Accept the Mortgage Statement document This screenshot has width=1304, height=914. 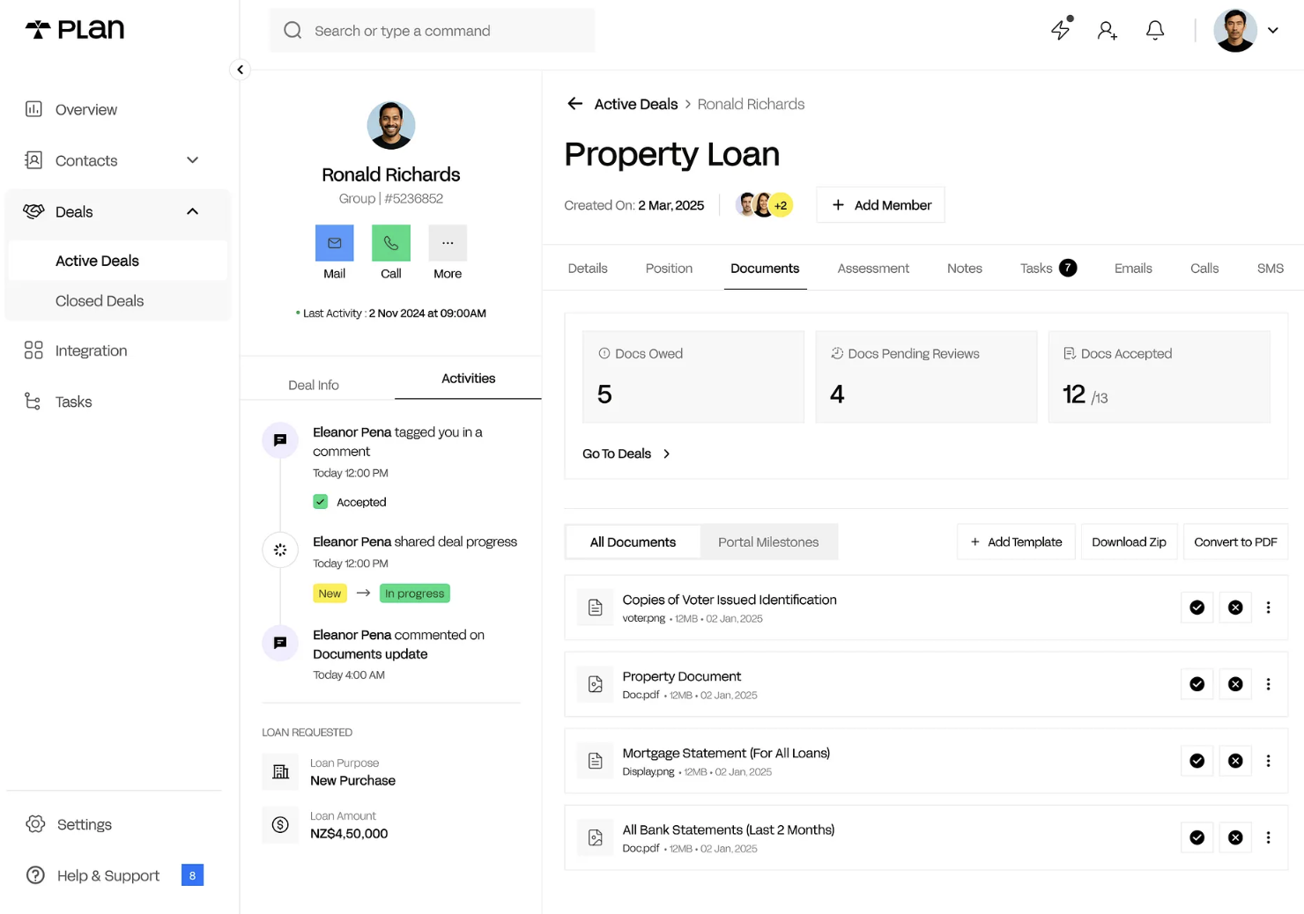coord(1197,761)
